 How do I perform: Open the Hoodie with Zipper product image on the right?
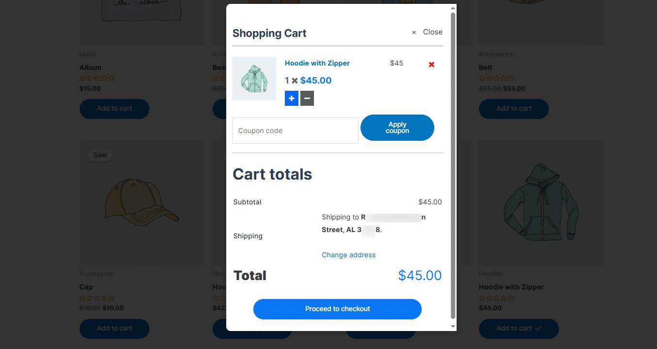point(541,202)
